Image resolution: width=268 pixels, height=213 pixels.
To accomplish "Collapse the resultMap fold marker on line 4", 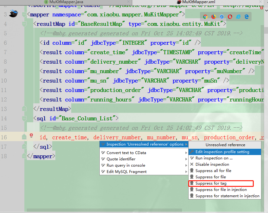I will (x=24, y=24).
